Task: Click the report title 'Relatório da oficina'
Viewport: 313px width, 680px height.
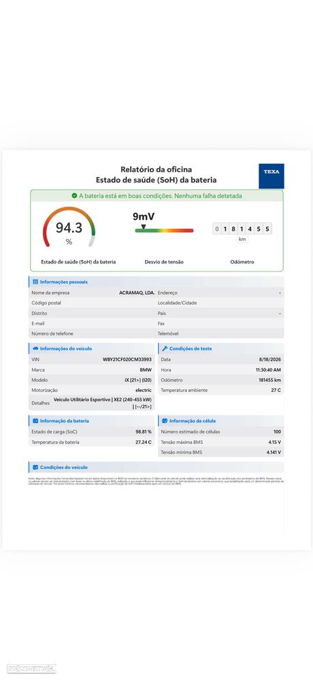Action: point(156,169)
